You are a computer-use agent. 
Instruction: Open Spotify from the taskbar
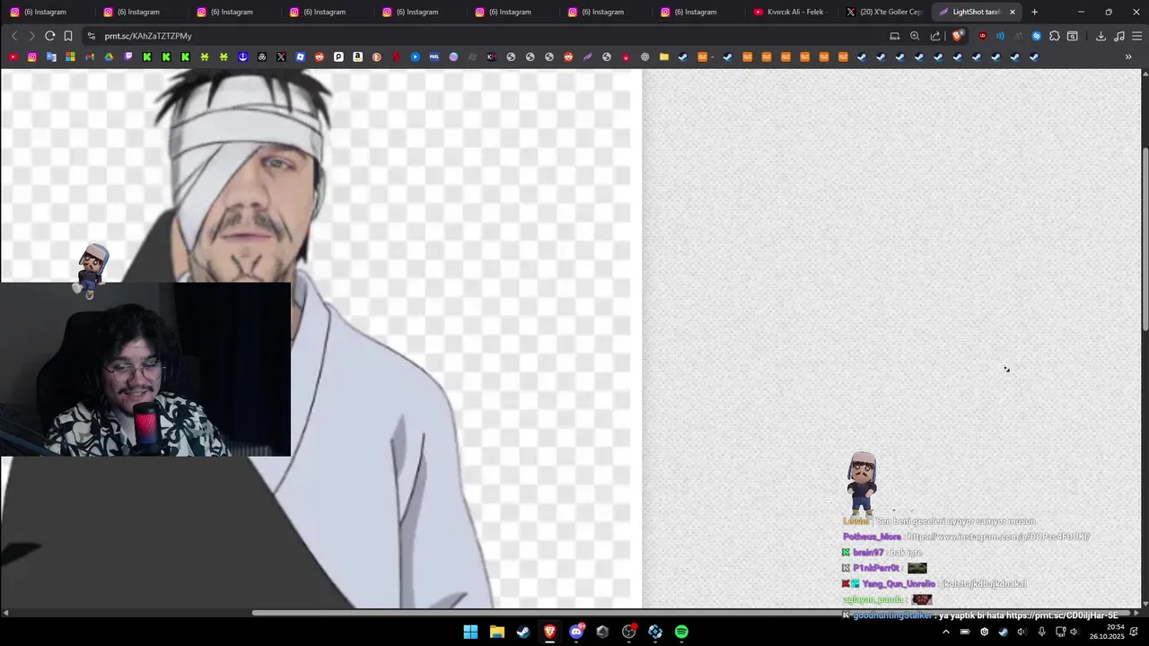681,632
